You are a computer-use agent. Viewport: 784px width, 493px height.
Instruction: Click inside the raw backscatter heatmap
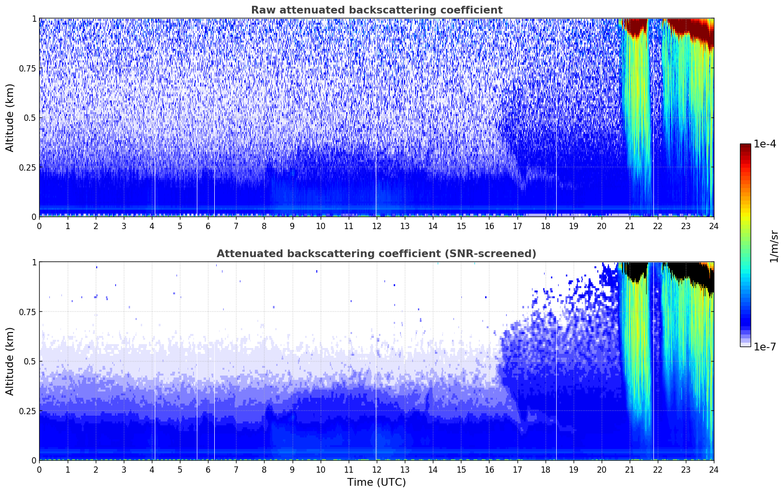[376, 117]
